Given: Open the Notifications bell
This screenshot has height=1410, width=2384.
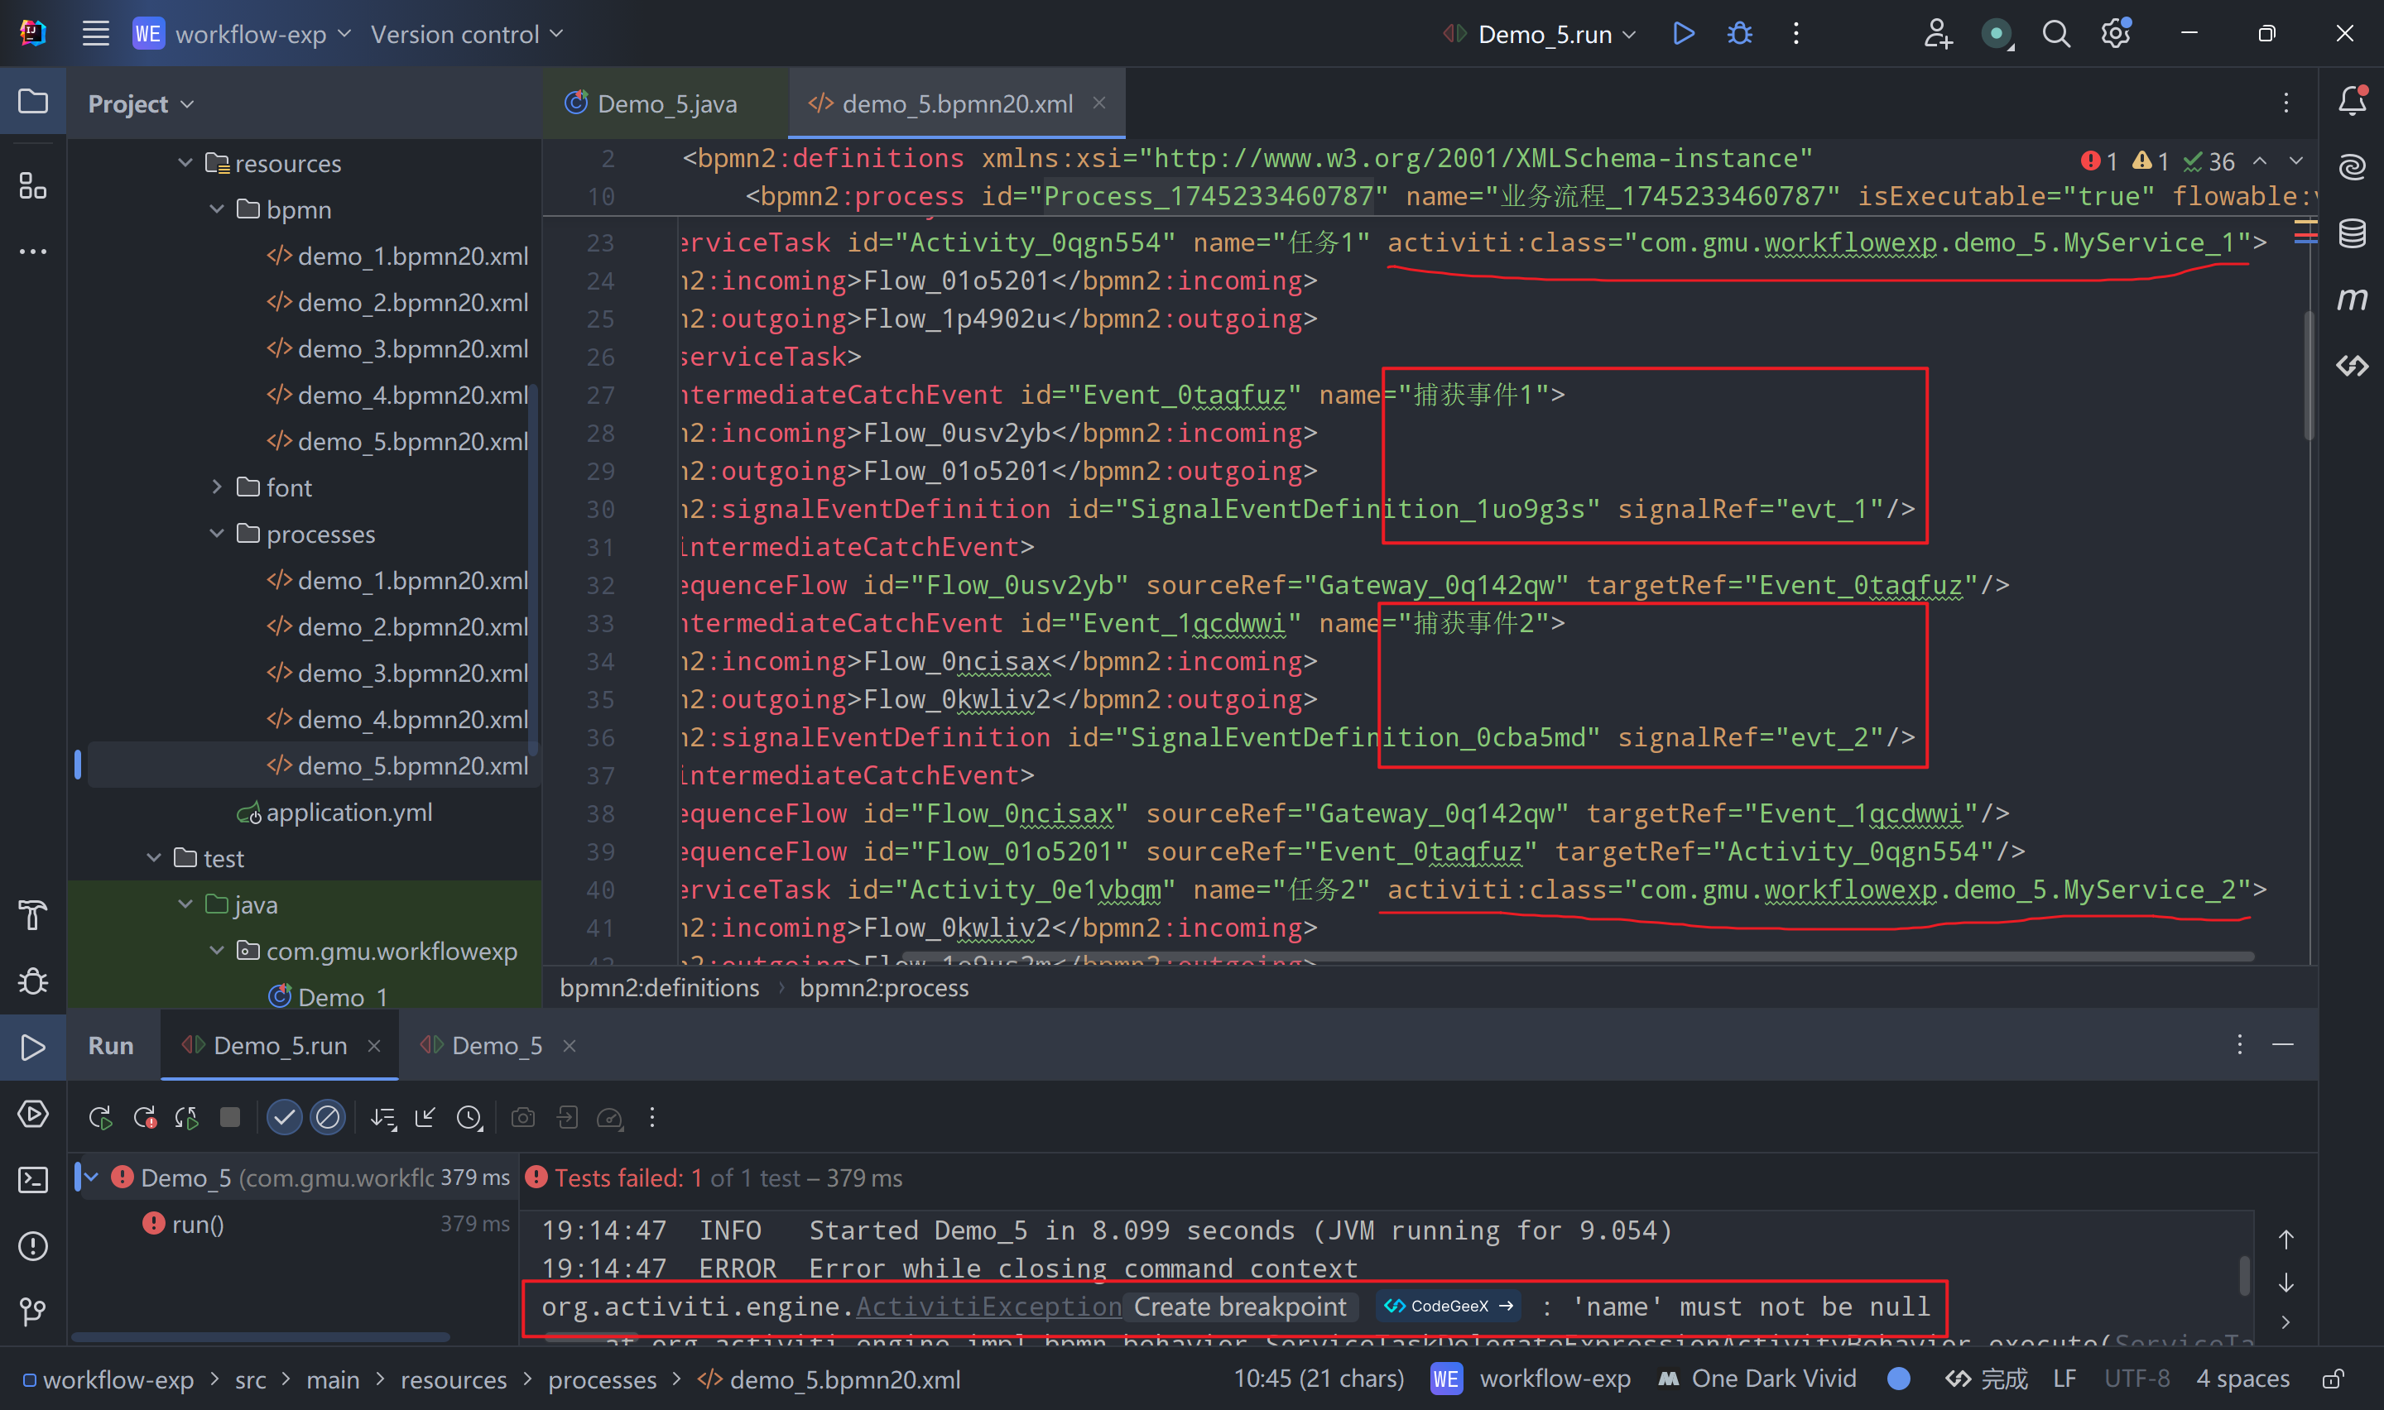Looking at the screenshot, I should (2352, 101).
